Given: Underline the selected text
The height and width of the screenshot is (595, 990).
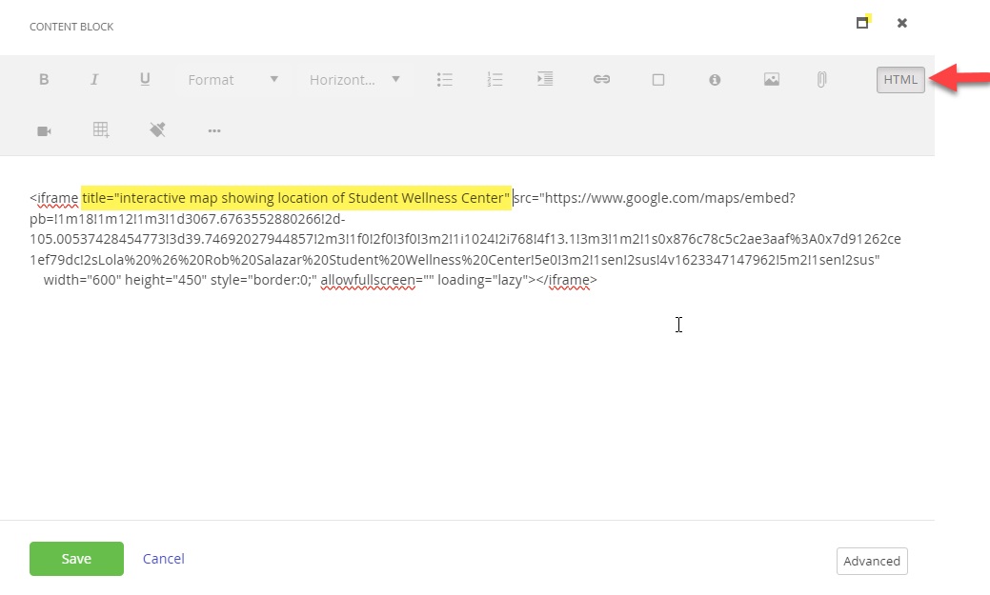Looking at the screenshot, I should click(145, 80).
